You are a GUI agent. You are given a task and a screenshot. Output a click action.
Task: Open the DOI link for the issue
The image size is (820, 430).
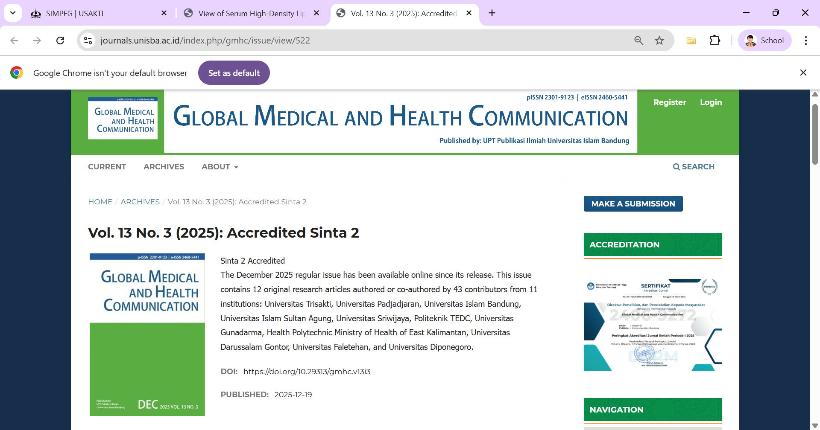pos(307,372)
